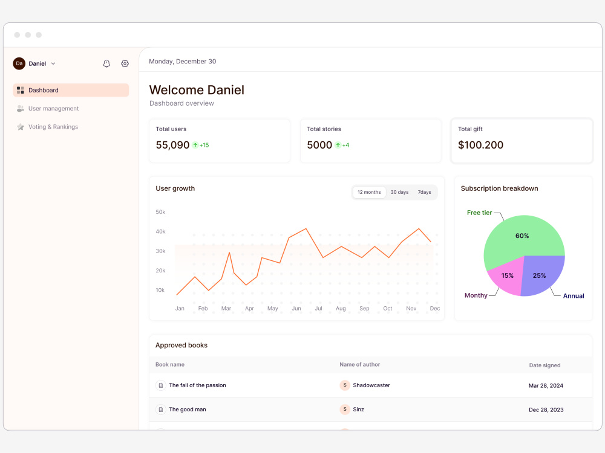
Task: Select 'The fall of the passion' book title
Action: pyautogui.click(x=197, y=385)
